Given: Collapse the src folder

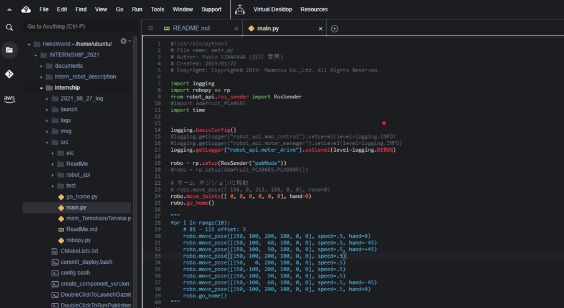Looking at the screenshot, I should point(47,142).
